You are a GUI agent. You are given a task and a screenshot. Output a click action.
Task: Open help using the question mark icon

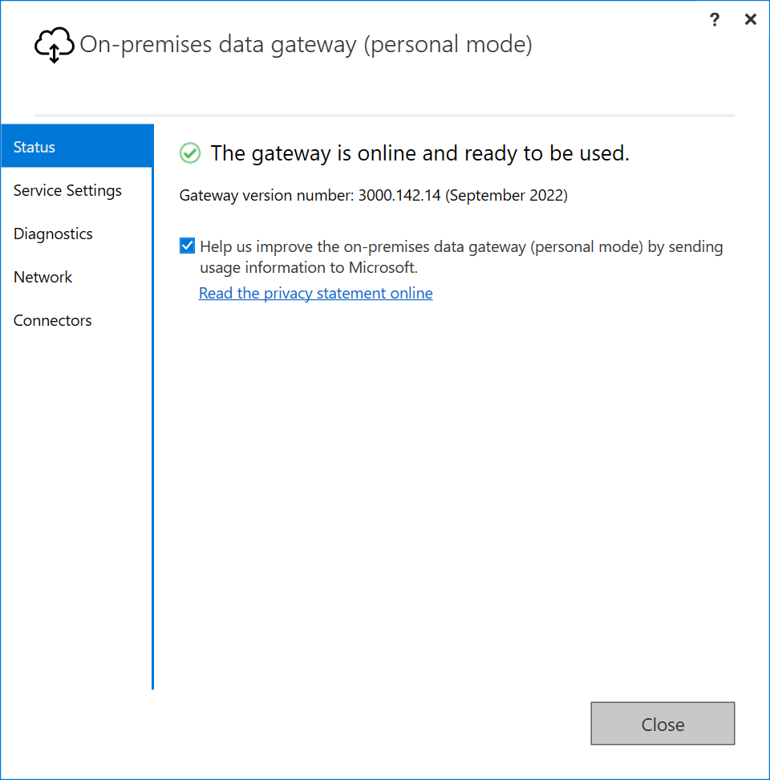pos(714,19)
